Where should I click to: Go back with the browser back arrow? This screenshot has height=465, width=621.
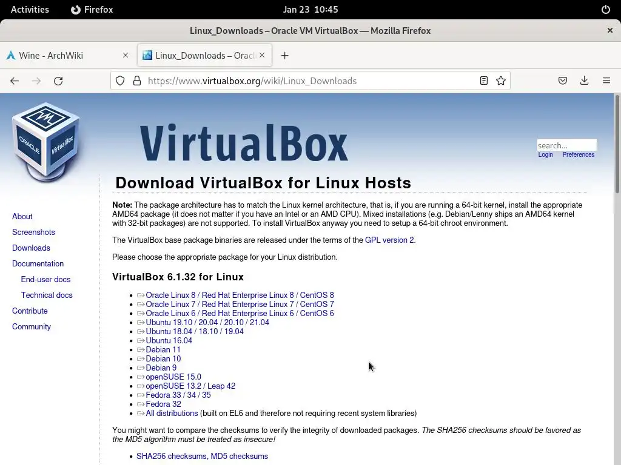pyautogui.click(x=15, y=81)
